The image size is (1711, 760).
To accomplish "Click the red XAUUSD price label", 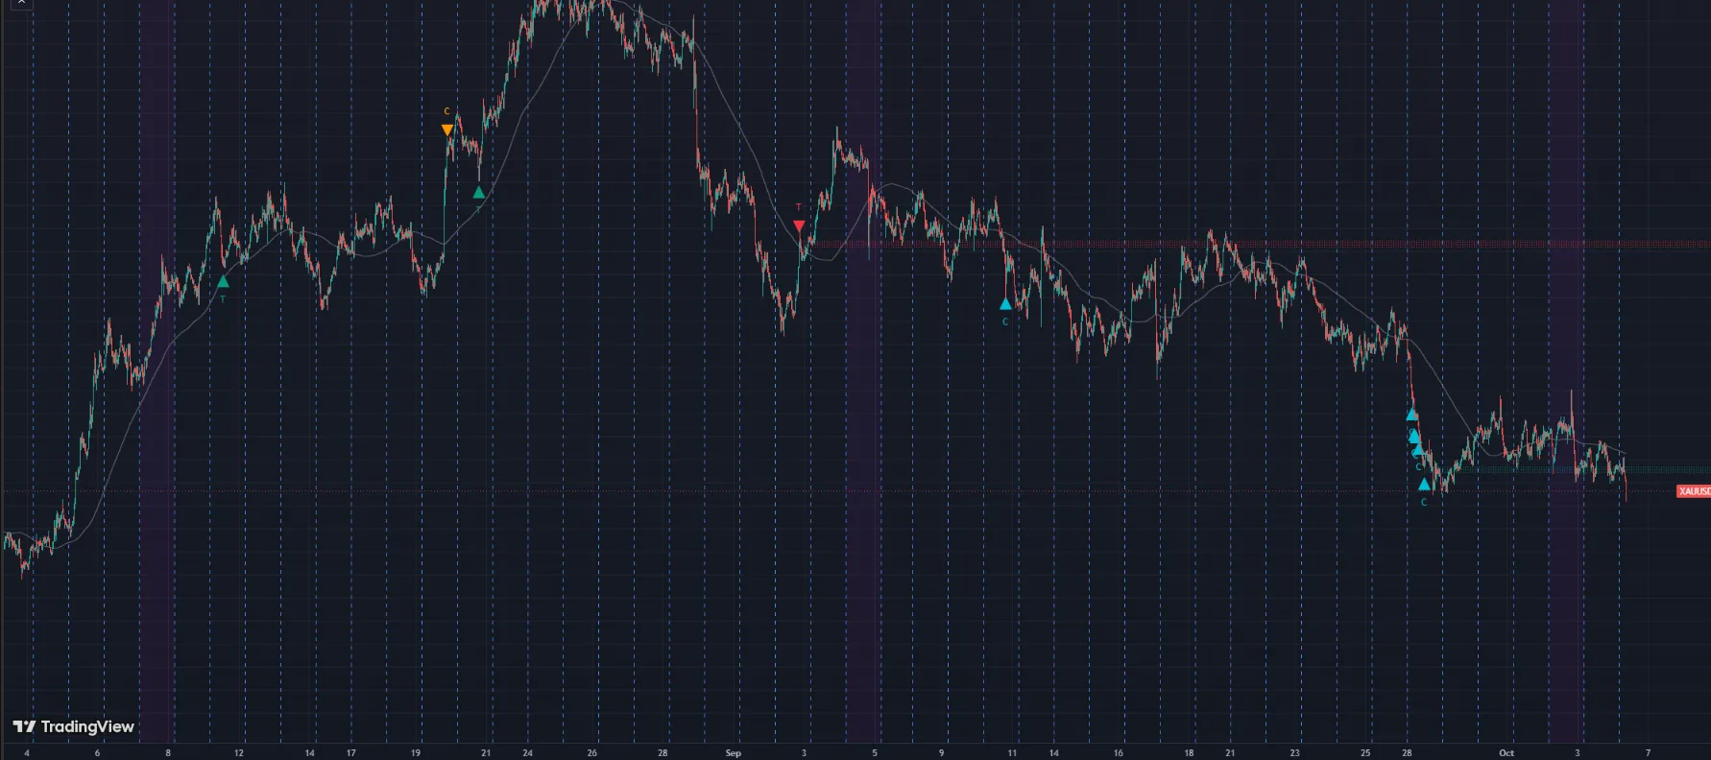I will 1694,491.
